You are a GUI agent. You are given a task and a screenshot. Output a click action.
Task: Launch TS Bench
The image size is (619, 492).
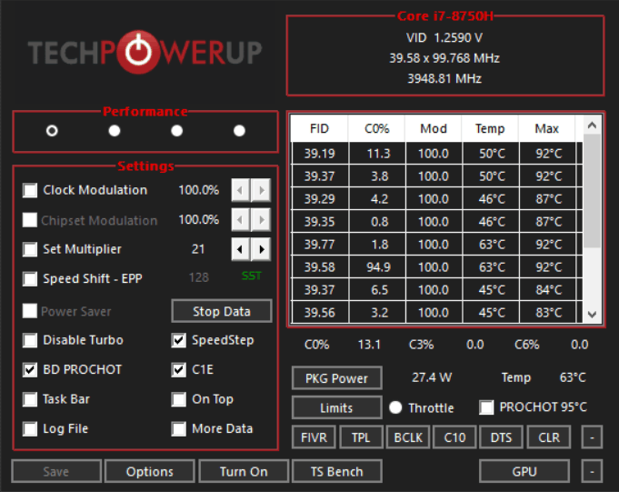point(336,471)
